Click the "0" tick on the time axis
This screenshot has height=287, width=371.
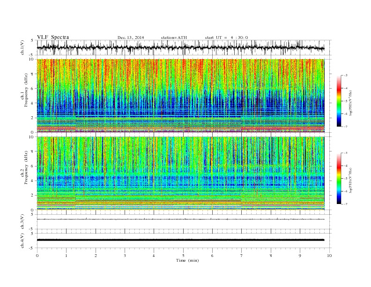(37, 256)
